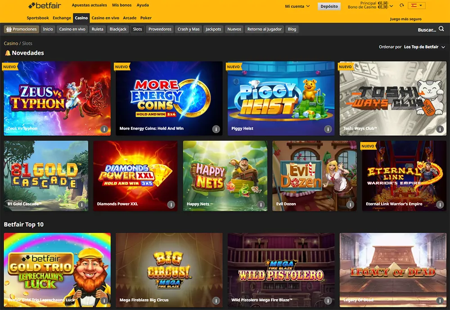The height and width of the screenshot is (310, 450).
Task: Open info icon for Mega Fireblaze Big Circus
Action: tap(216, 301)
